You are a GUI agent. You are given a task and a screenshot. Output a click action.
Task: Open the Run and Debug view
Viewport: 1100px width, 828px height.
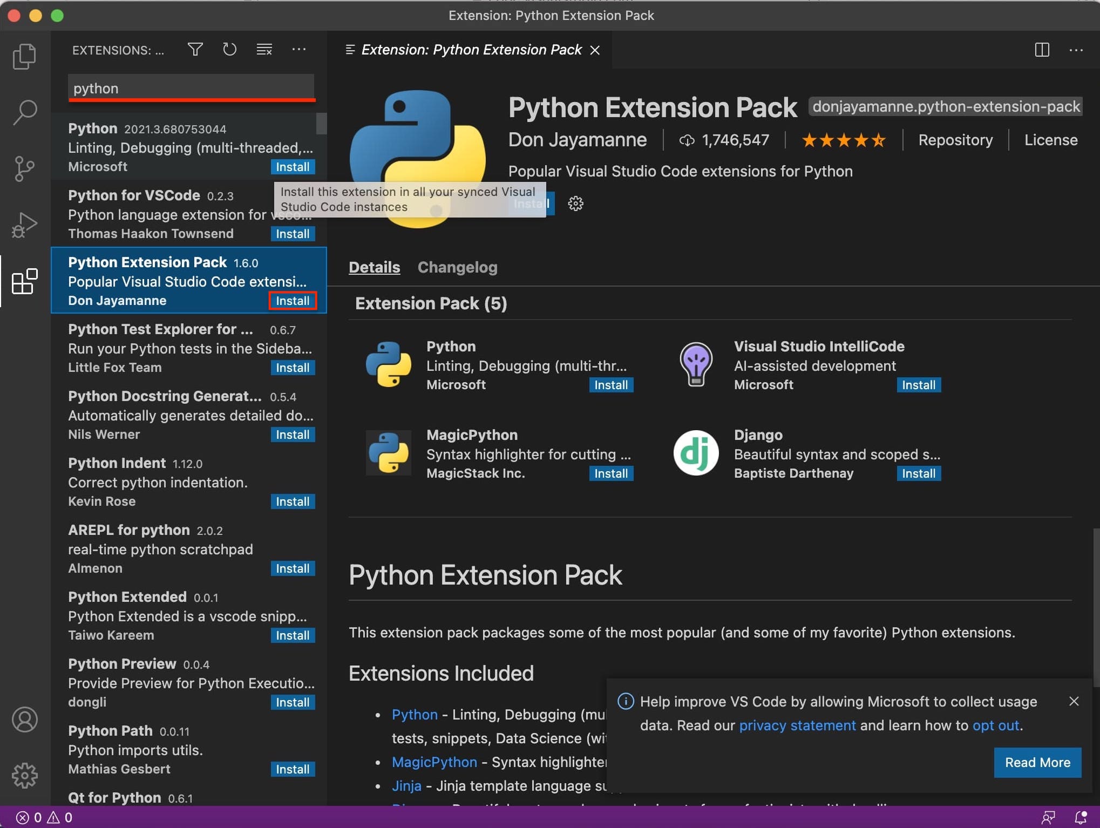pyautogui.click(x=24, y=225)
